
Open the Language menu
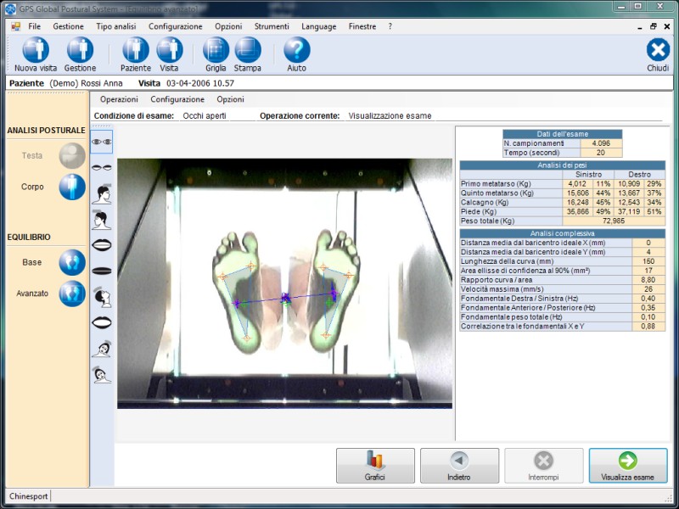pyautogui.click(x=318, y=26)
